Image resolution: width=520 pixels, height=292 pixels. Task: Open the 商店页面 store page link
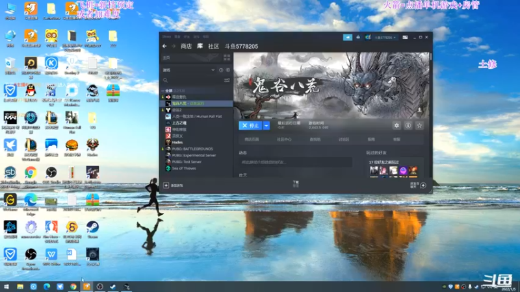252,140
